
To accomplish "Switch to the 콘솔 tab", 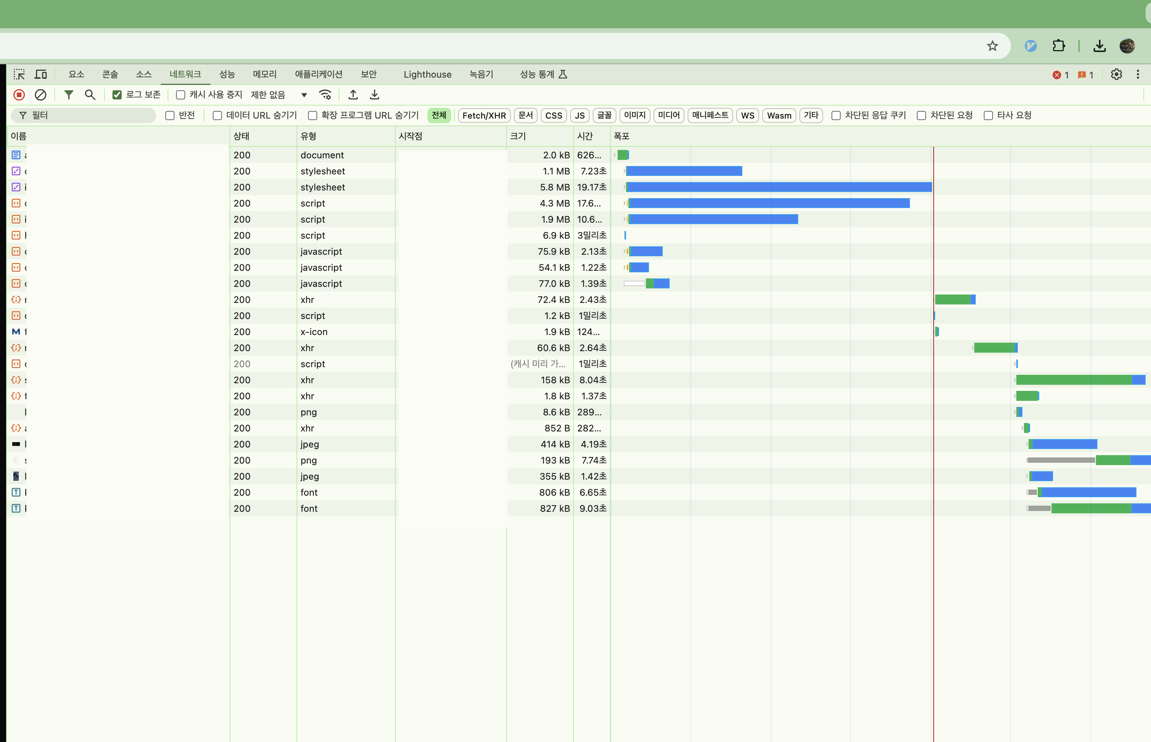I will (x=110, y=74).
